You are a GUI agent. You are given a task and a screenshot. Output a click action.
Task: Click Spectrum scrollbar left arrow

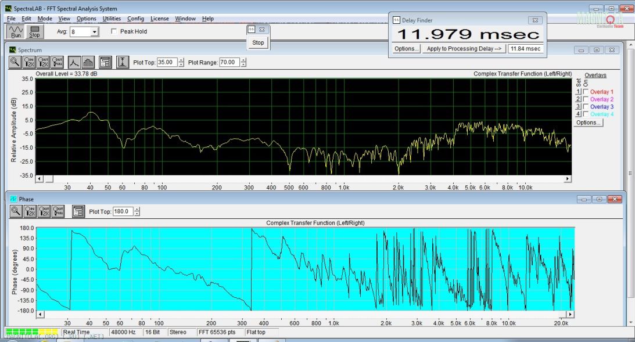(x=40, y=178)
